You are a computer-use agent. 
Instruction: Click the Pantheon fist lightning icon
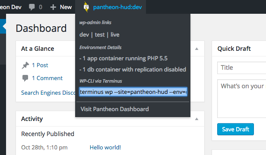pos(86,7)
